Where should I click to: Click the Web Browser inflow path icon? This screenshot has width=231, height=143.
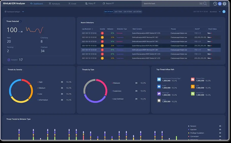(159, 79)
